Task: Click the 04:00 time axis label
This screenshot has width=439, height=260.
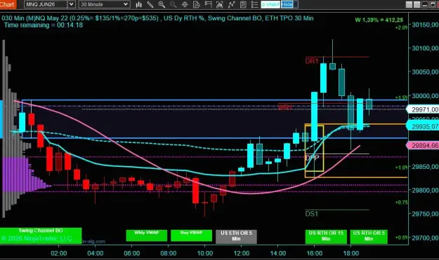Action: [x=96, y=253]
